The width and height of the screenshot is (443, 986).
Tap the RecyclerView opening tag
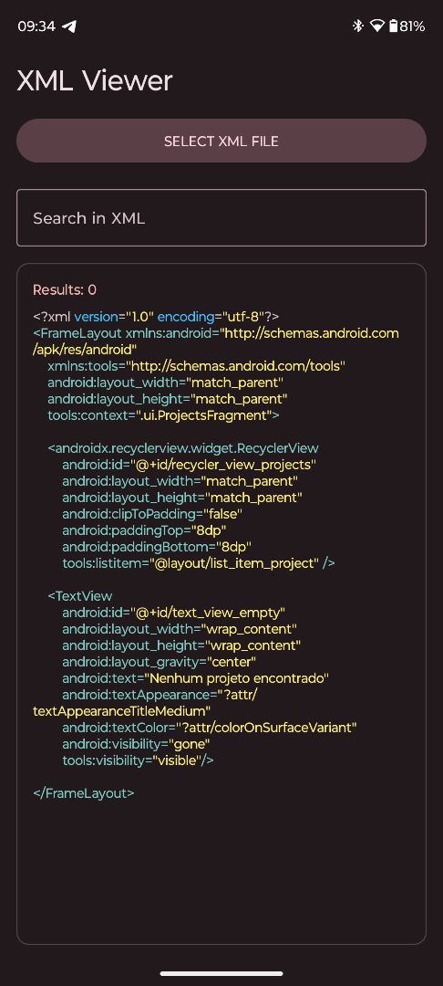(x=183, y=448)
